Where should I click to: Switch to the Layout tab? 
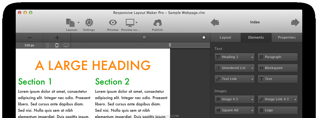tap(226, 38)
